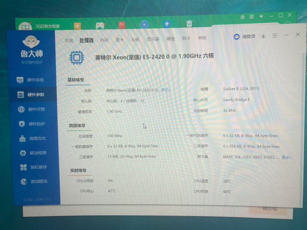Screen dimensions: 307x230
Task: Click the grid icon in 360软件管家 title bar
Action: 242,17
